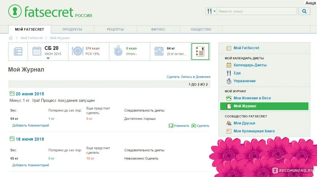Screen dimensions: 317x177
Task: Select the journal notebook icon in summary bar
Action: point(200,51)
